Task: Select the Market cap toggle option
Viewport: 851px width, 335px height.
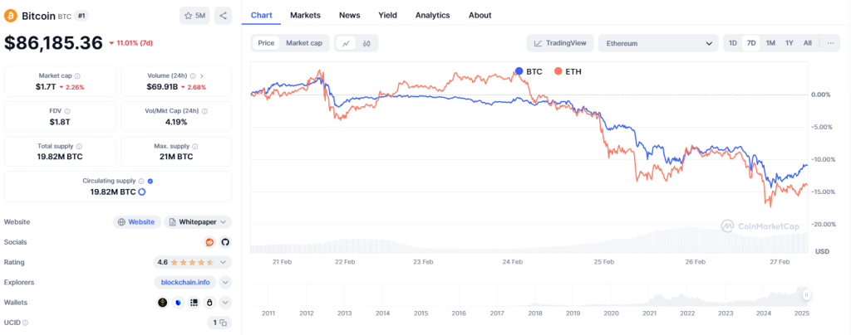Action: (x=304, y=43)
